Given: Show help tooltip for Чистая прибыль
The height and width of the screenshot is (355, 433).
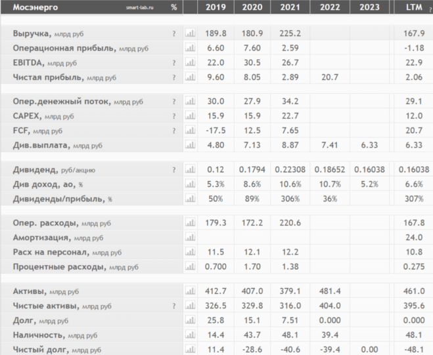Looking at the screenshot, I should tap(174, 77).
